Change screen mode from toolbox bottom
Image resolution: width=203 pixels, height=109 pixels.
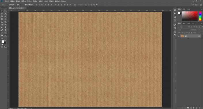5,47
